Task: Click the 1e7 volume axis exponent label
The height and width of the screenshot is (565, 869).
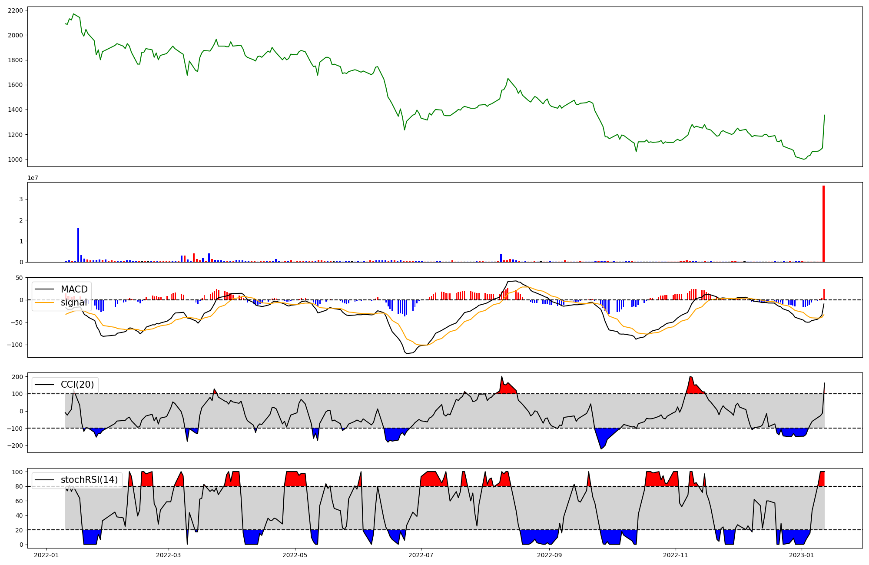Action: [33, 178]
